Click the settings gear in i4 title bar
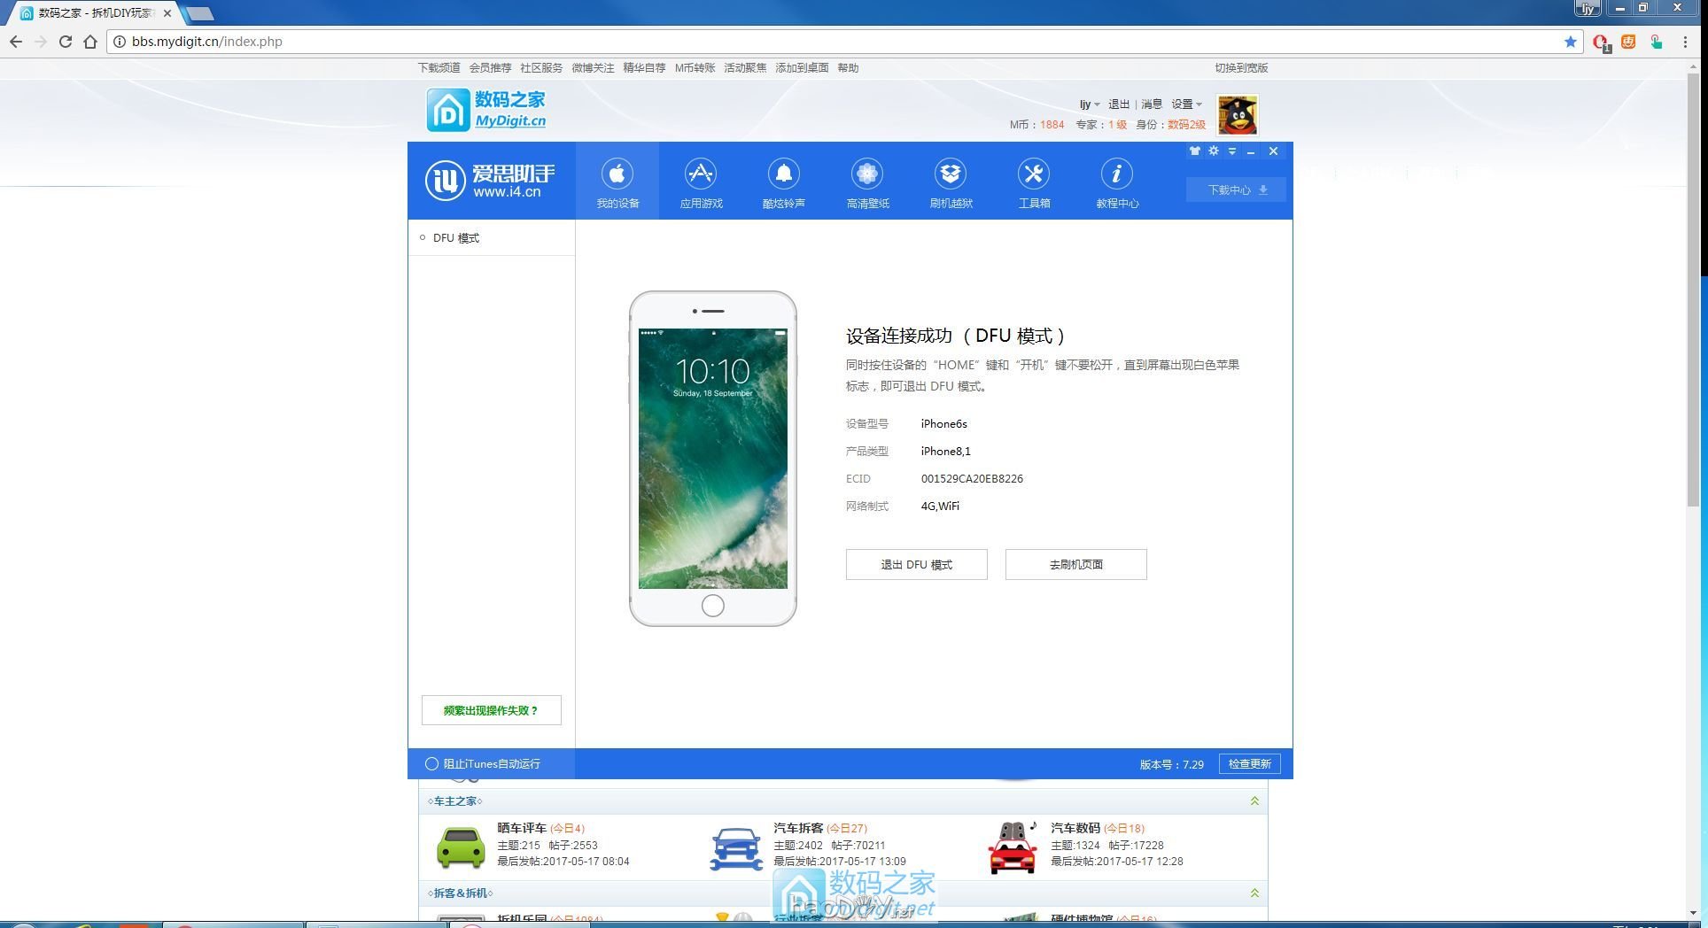This screenshot has height=928, width=1708. pos(1214,151)
